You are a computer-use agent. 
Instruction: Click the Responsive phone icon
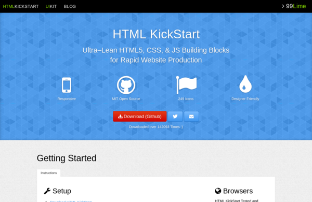coord(67,85)
